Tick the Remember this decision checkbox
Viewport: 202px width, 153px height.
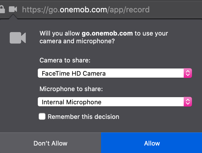pos(42,116)
